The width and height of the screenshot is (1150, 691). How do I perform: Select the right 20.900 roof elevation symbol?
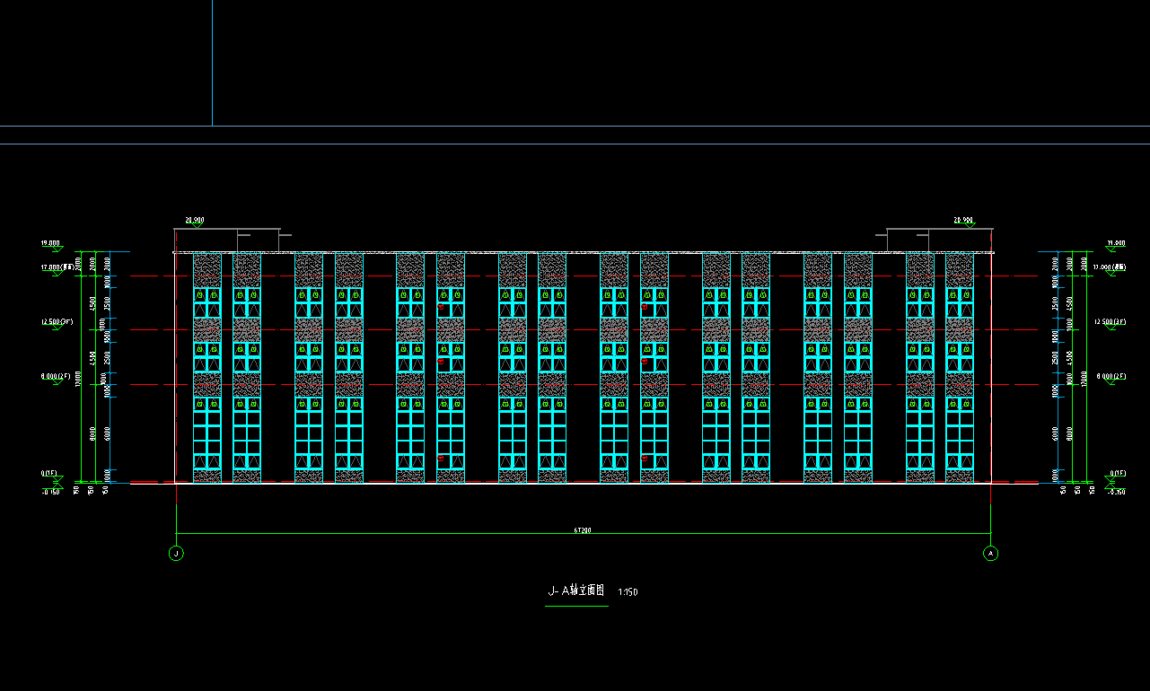pos(962,220)
